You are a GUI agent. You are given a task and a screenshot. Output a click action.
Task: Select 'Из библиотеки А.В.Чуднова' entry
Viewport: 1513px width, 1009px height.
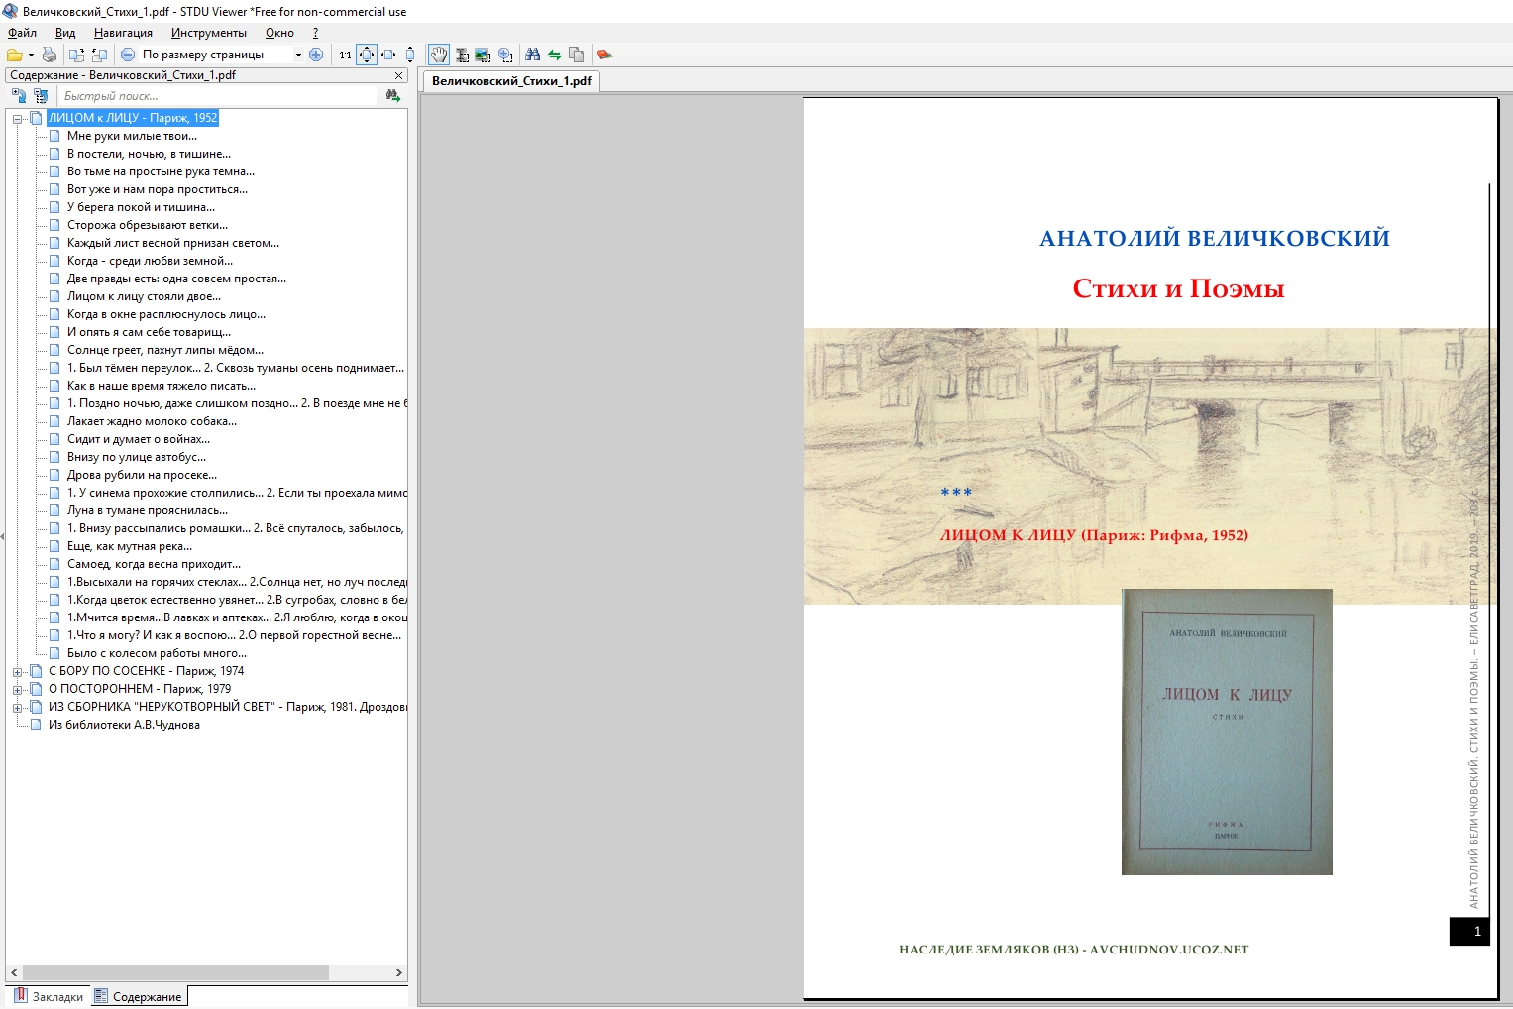(124, 725)
